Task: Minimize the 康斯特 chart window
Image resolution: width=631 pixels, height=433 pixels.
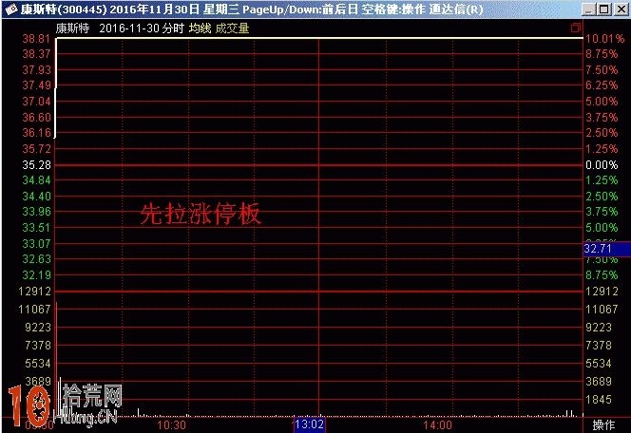Action: (x=588, y=9)
